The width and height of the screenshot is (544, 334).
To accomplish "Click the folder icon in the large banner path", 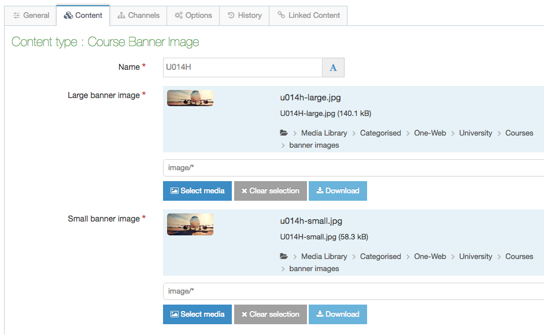I will click(284, 133).
